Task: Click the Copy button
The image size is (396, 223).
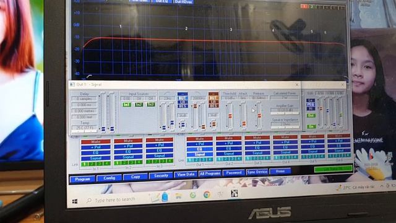Action: [136, 177]
